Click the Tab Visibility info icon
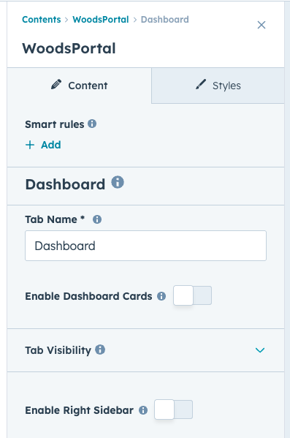The image size is (290, 438). coord(100,350)
